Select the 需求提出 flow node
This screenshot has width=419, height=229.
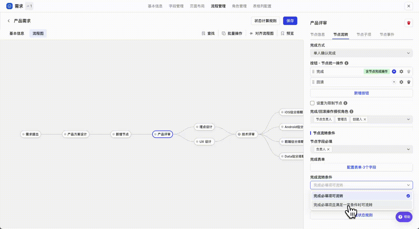[30, 134]
